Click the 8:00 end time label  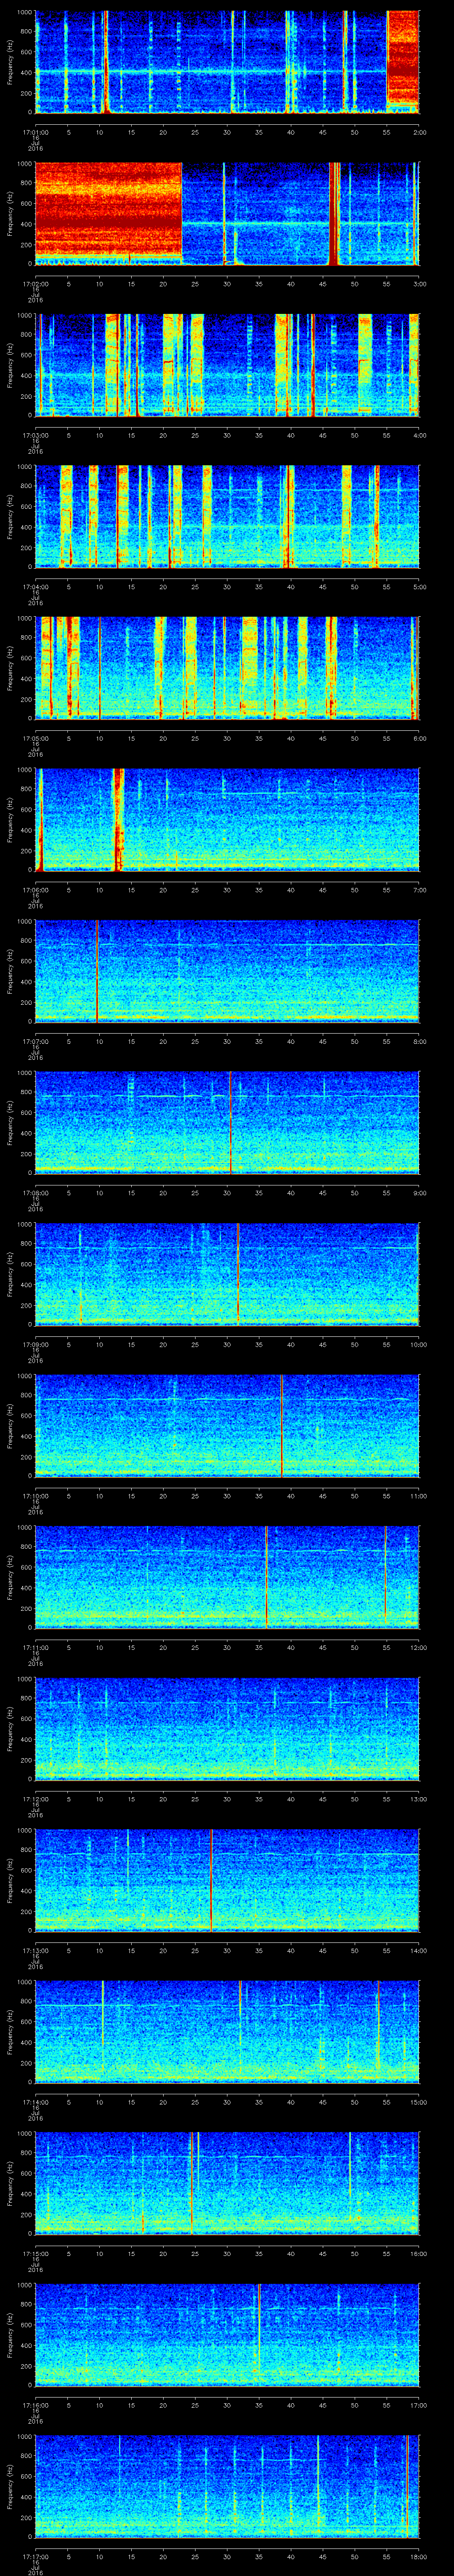(419, 1041)
